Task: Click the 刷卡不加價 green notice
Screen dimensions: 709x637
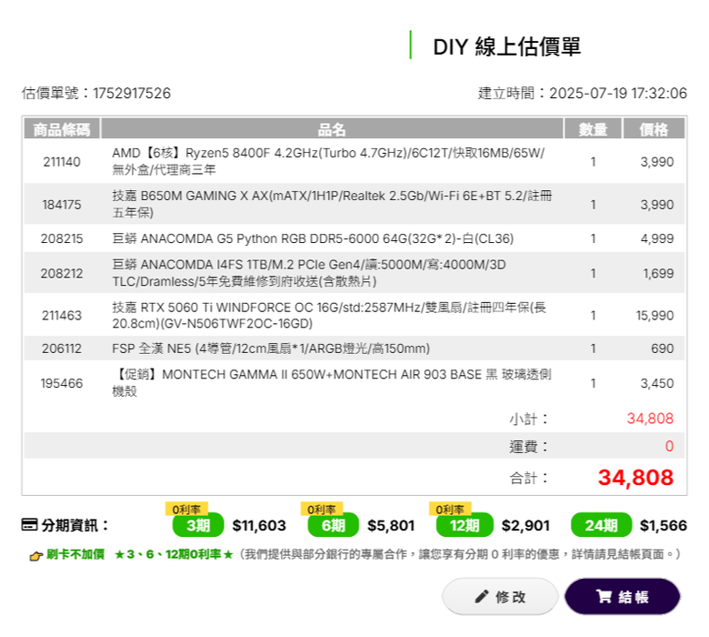Action: pos(75,554)
